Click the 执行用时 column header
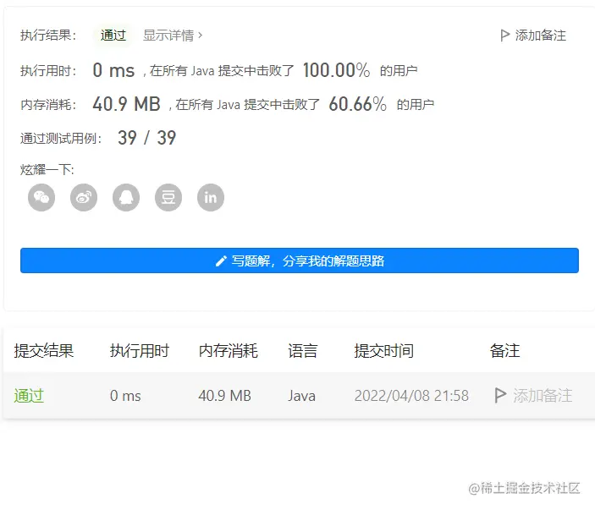This screenshot has width=595, height=510. click(140, 350)
